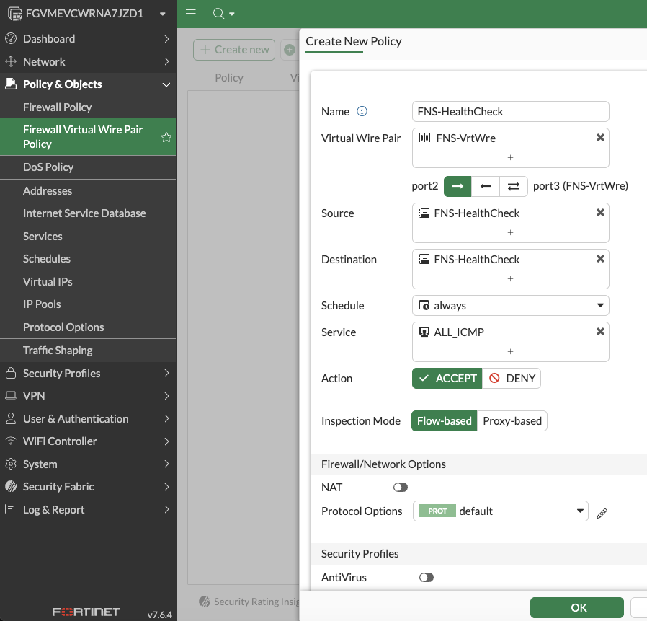The width and height of the screenshot is (647, 621).
Task: Click the search magnifier icon
Action: pos(219,14)
